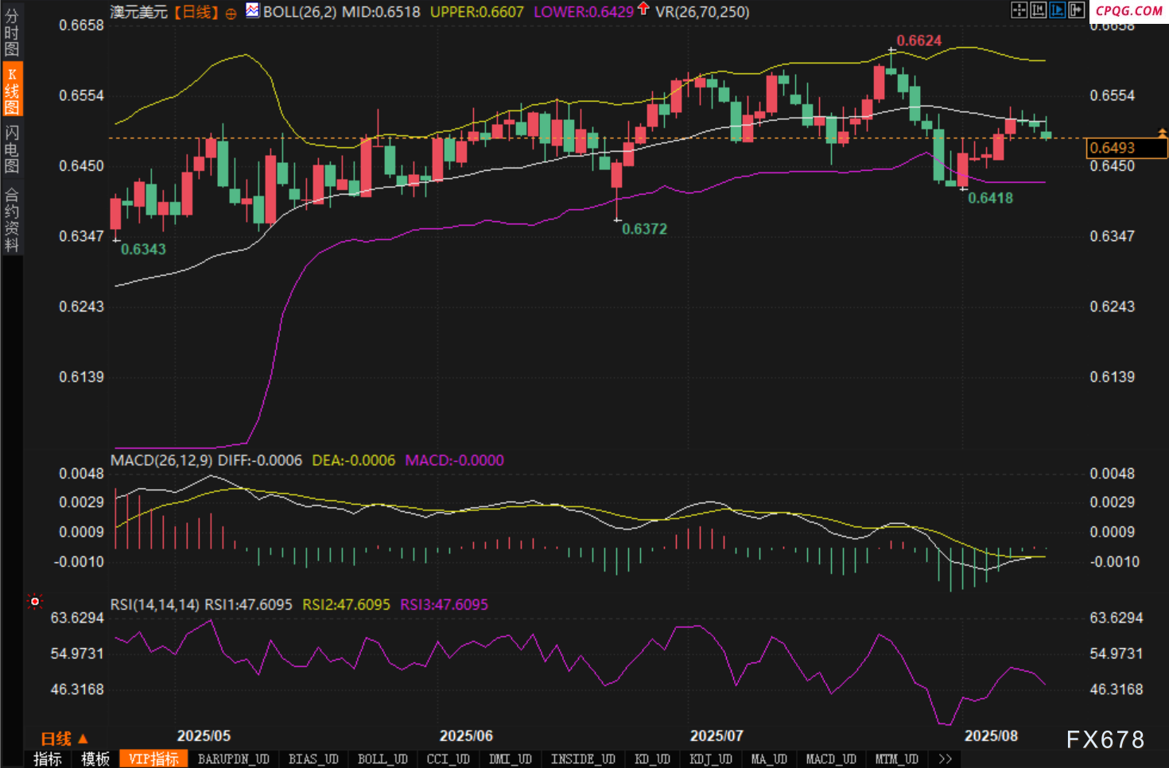Click the rightmost export-arrow chart icon
This screenshot has height=768, width=1169.
[x=1076, y=10]
